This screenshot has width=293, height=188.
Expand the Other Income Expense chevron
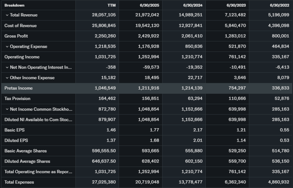[x=7, y=78]
